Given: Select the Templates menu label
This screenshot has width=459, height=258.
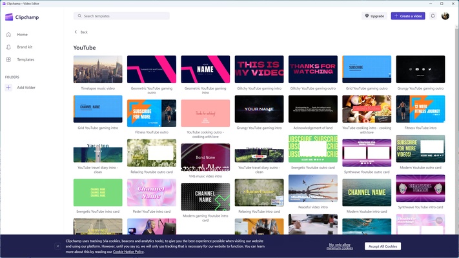Looking at the screenshot, I should tap(25, 59).
